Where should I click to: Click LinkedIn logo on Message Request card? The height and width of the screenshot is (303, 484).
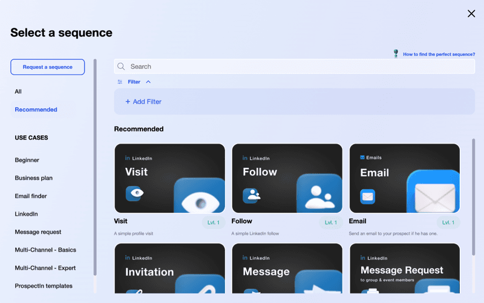tap(362, 258)
